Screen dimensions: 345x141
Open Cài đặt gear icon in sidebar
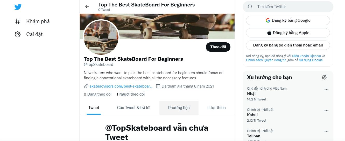[x=18, y=34]
